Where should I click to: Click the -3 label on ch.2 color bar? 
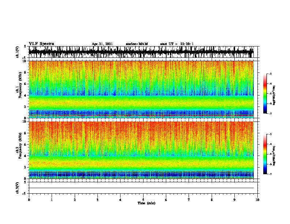pyautogui.click(x=270, y=134)
